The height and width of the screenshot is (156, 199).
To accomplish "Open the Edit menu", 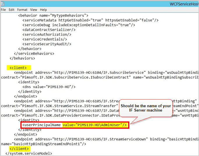I will point(11,10).
